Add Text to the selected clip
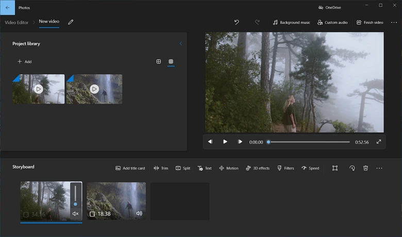Viewport: 402px width, 237px height. (x=205, y=168)
